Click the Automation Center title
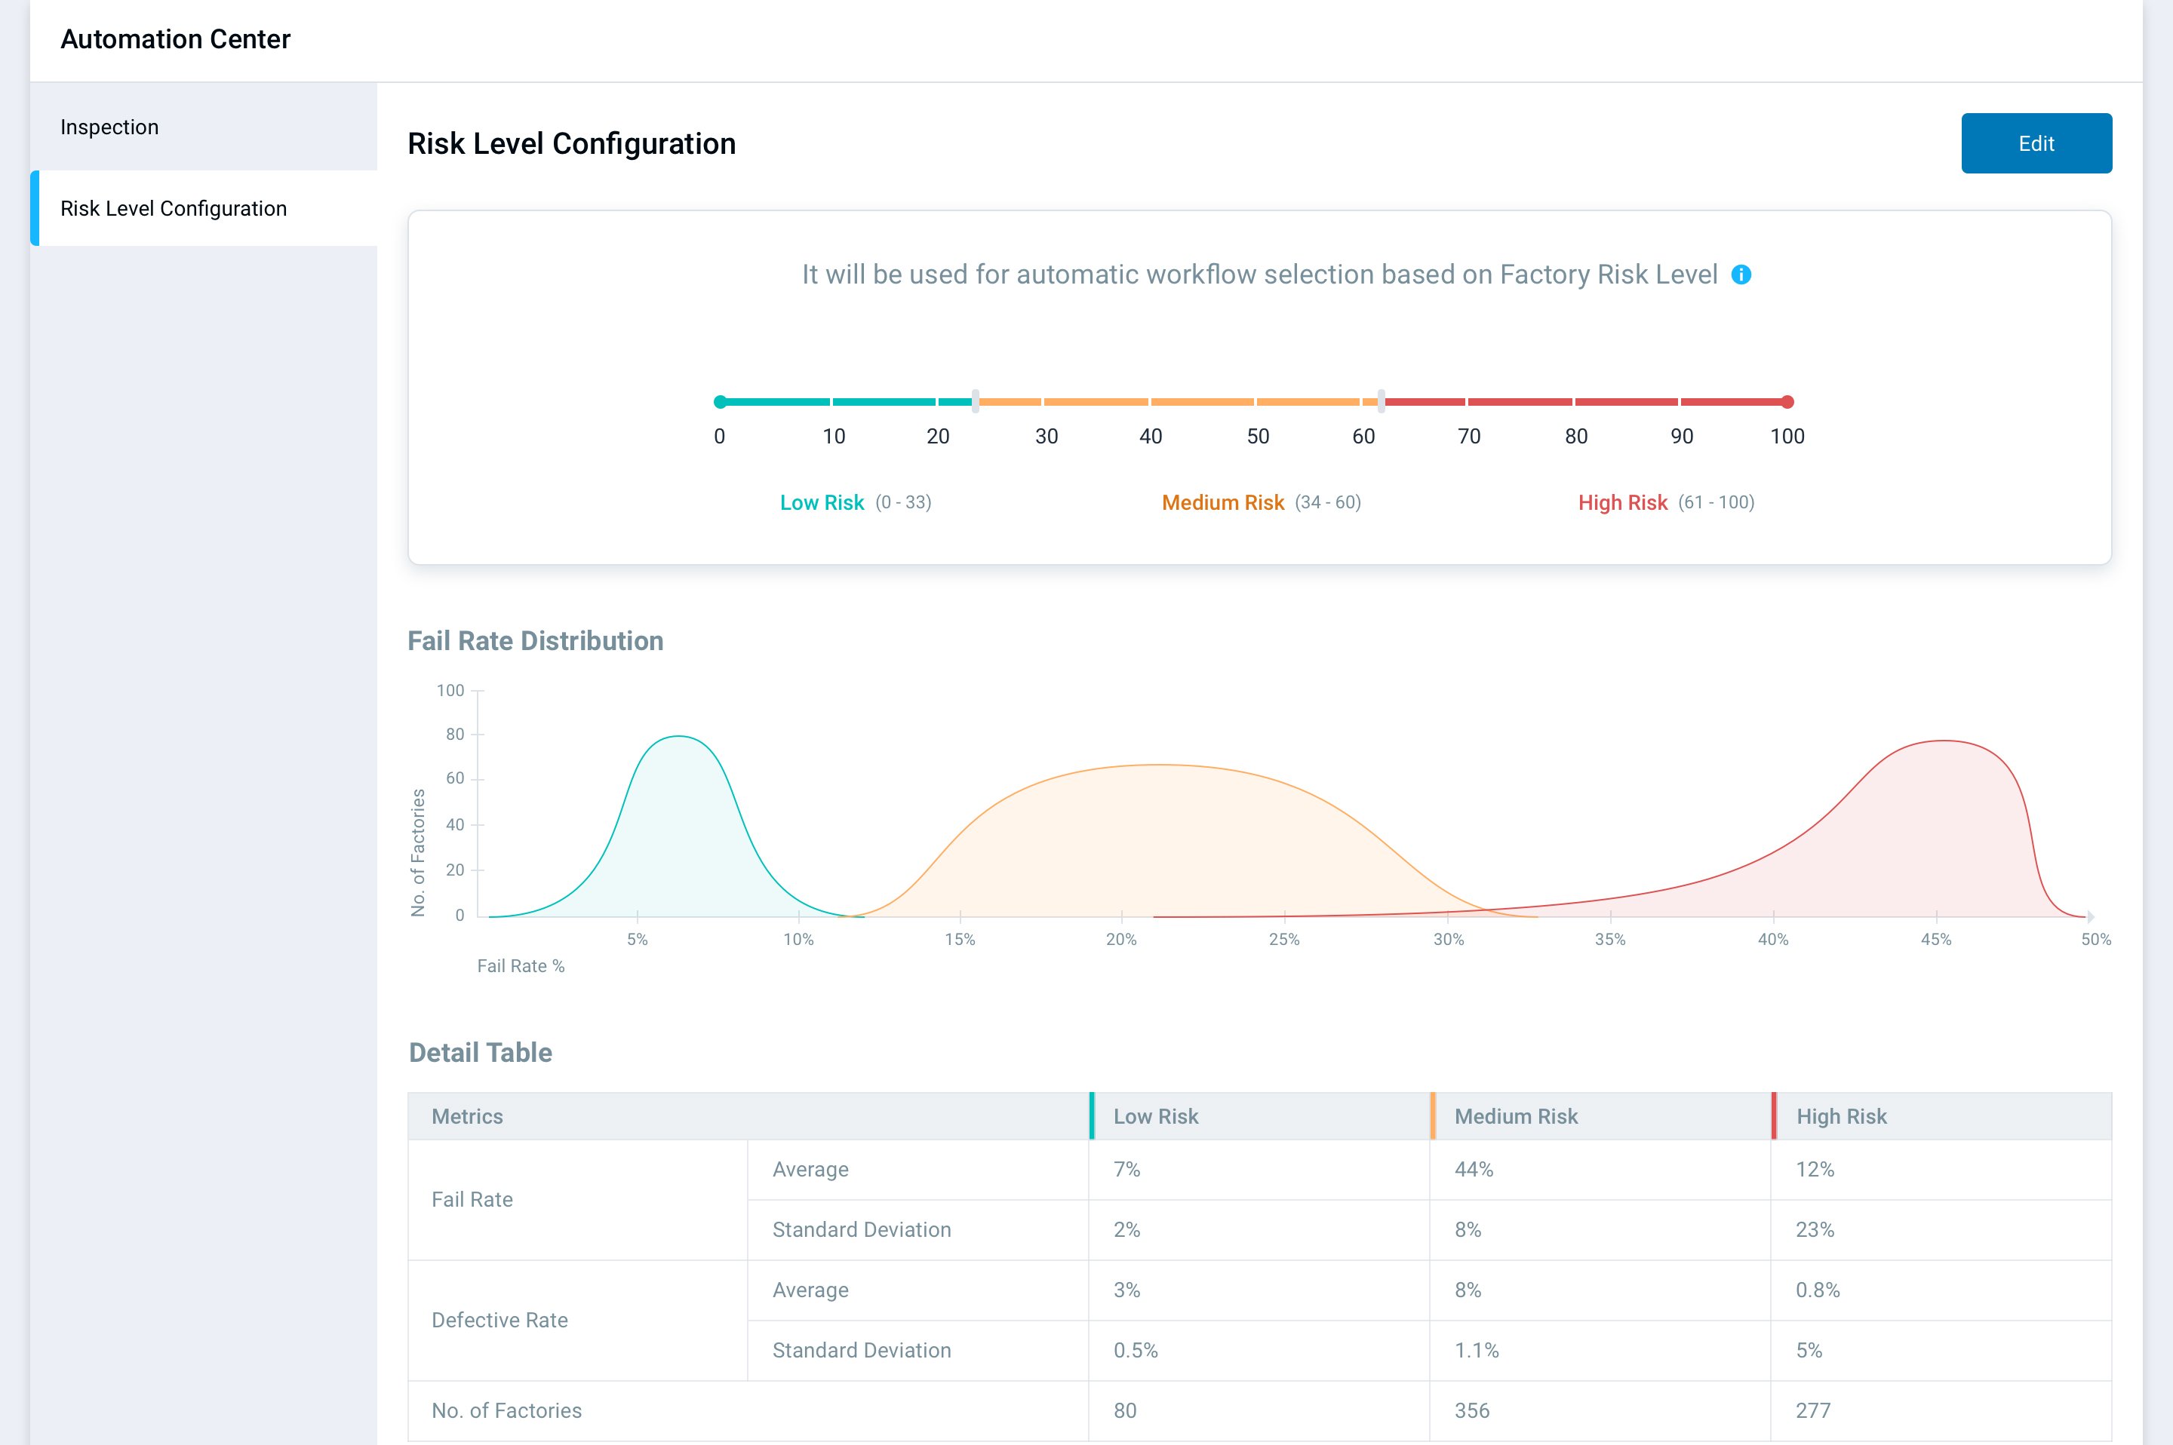 coord(175,38)
